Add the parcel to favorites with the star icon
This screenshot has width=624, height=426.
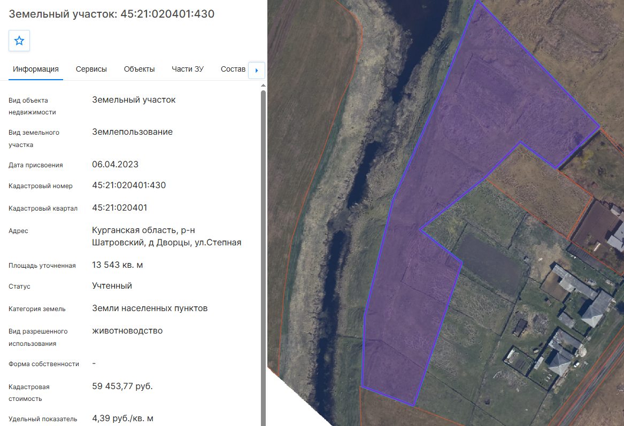(19, 41)
